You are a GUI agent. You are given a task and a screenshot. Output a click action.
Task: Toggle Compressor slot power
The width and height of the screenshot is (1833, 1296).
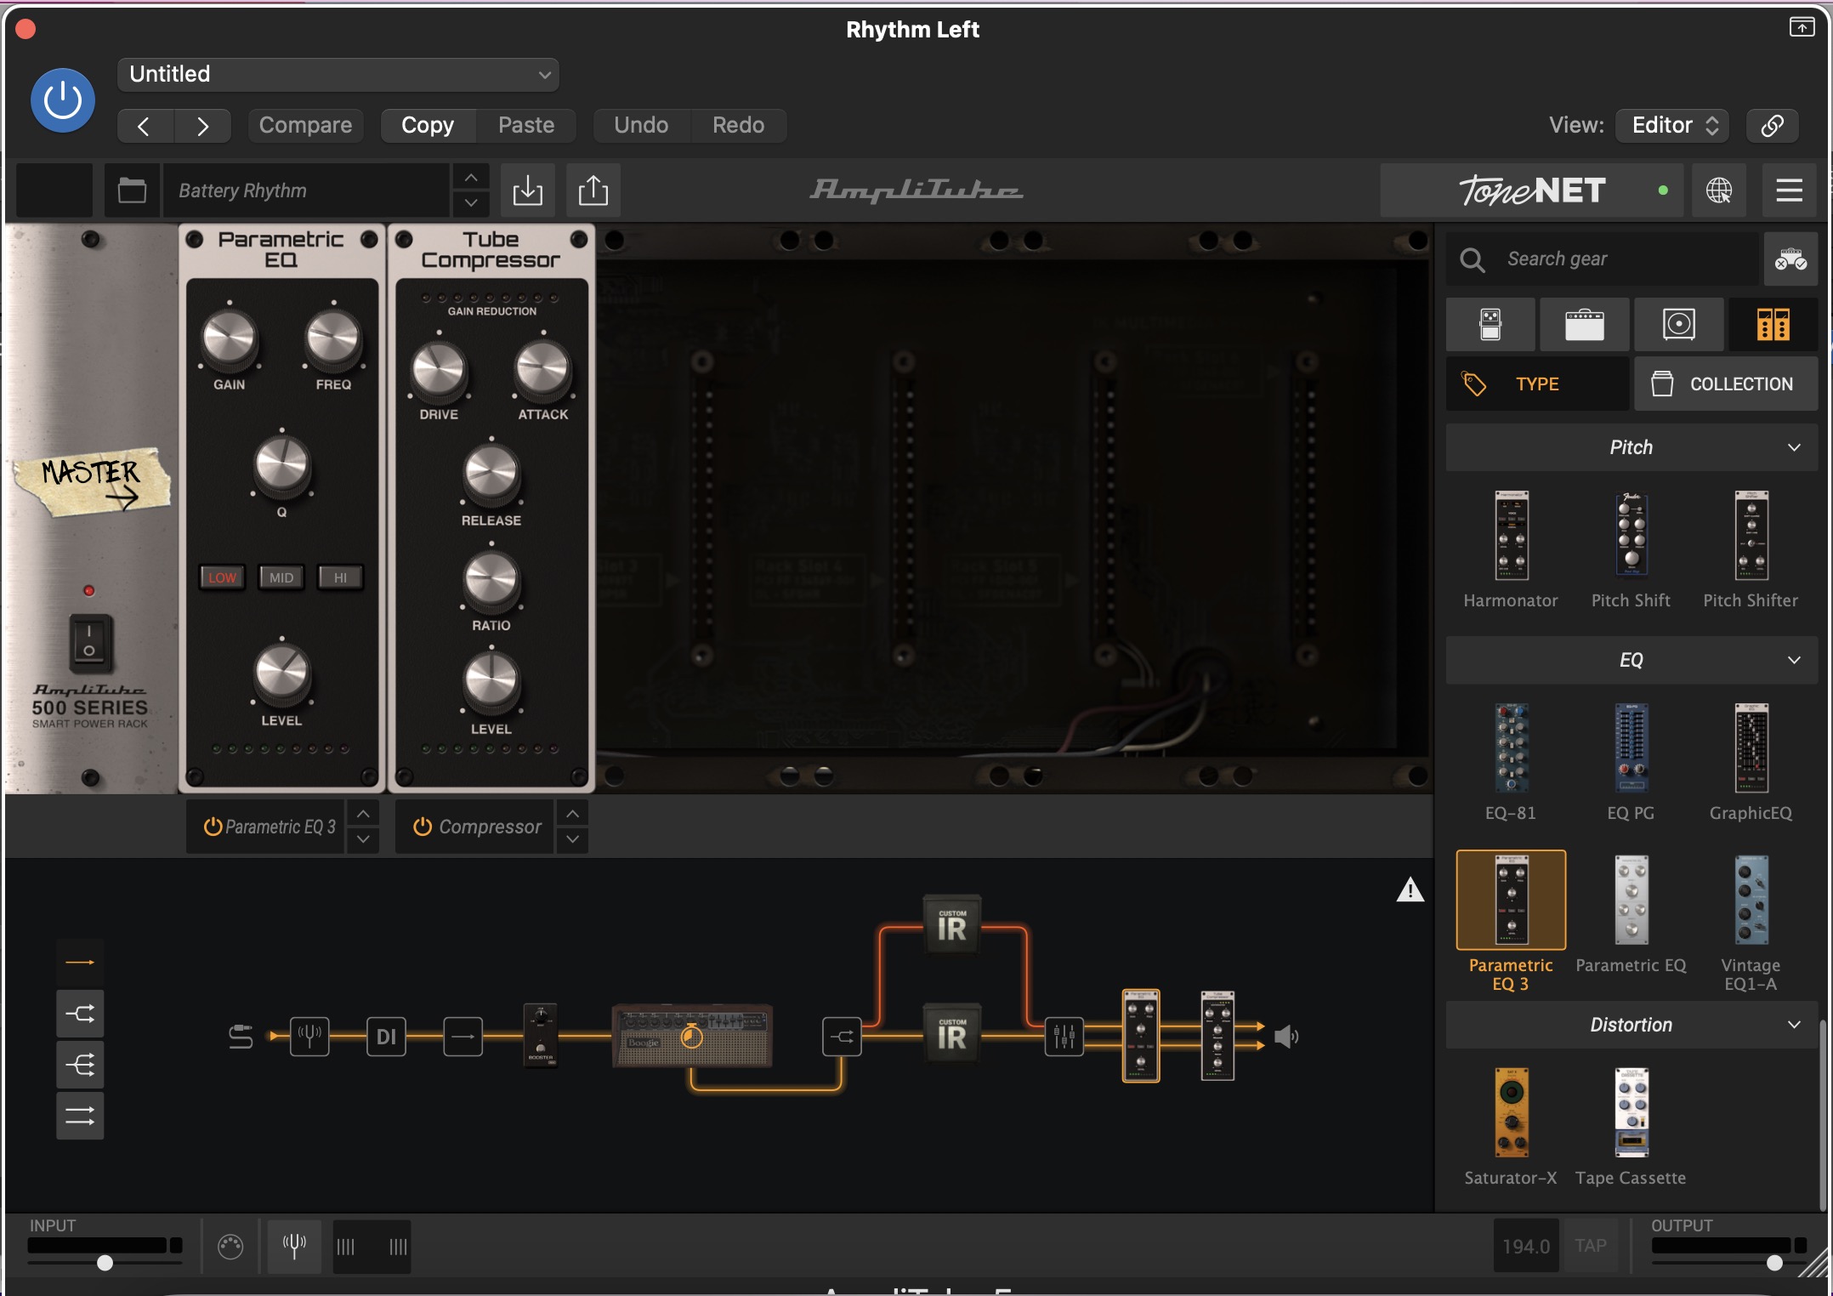tap(423, 827)
